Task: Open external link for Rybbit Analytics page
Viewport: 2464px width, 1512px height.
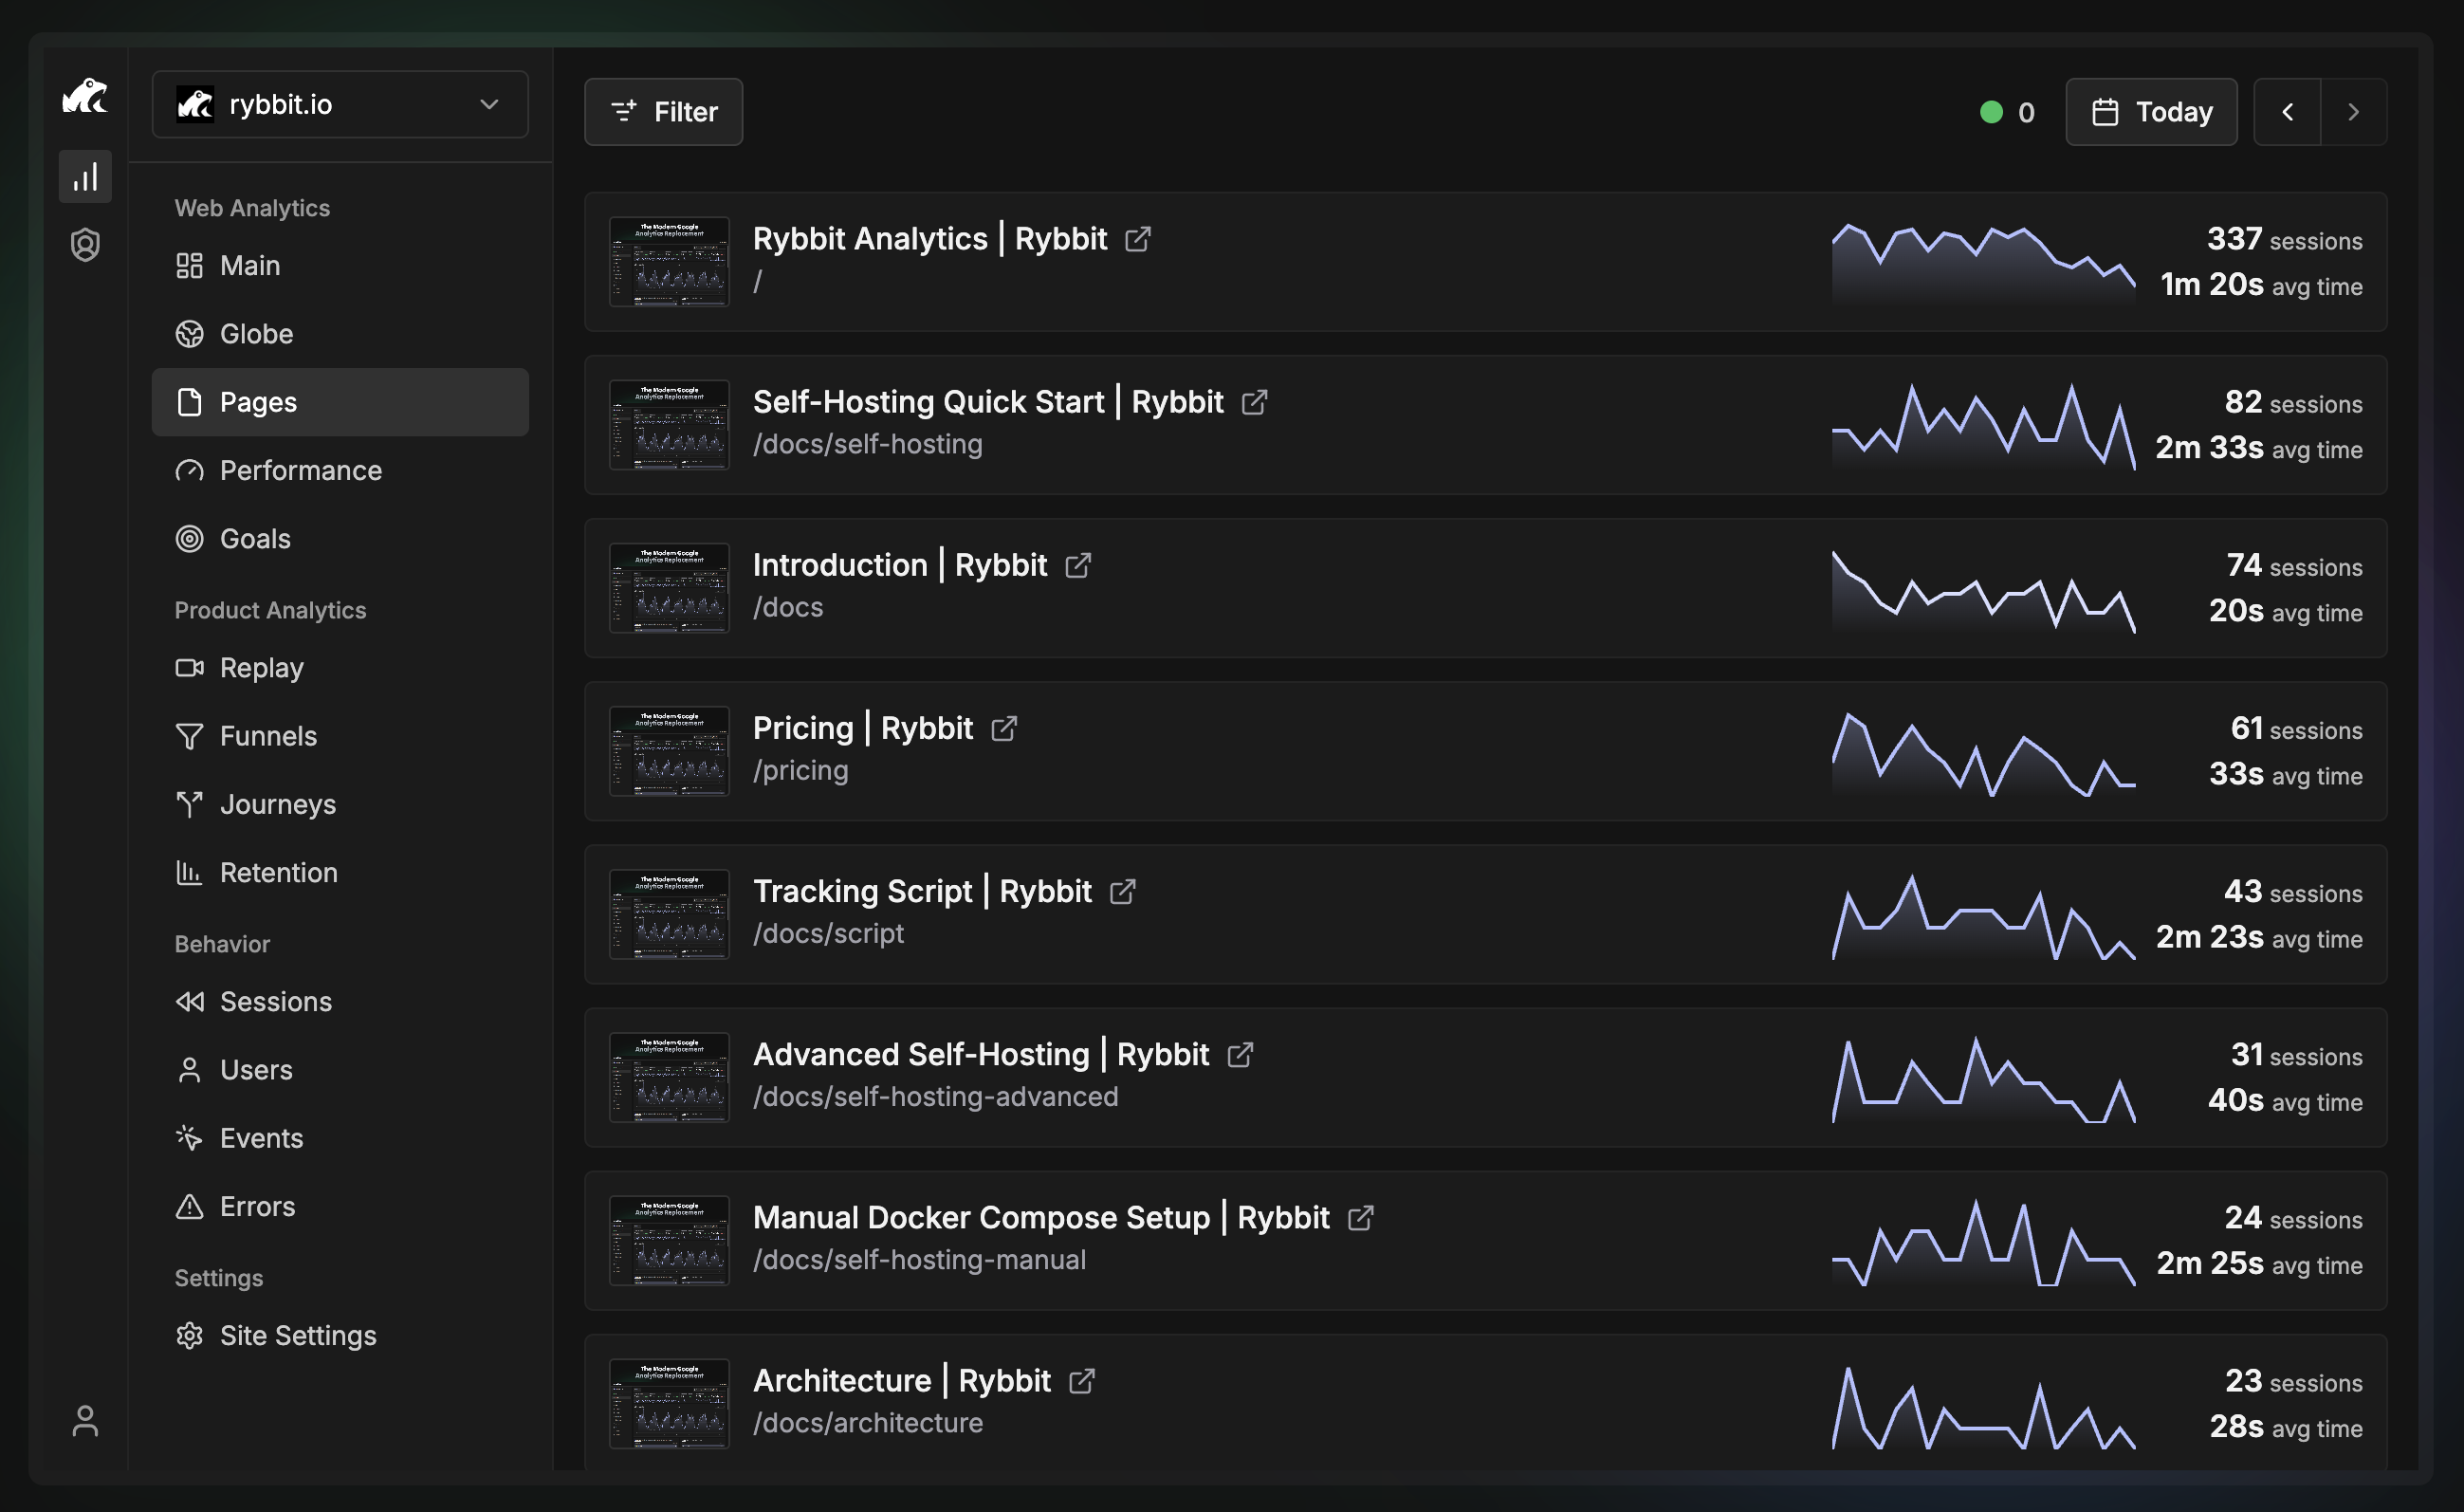Action: (x=1137, y=239)
